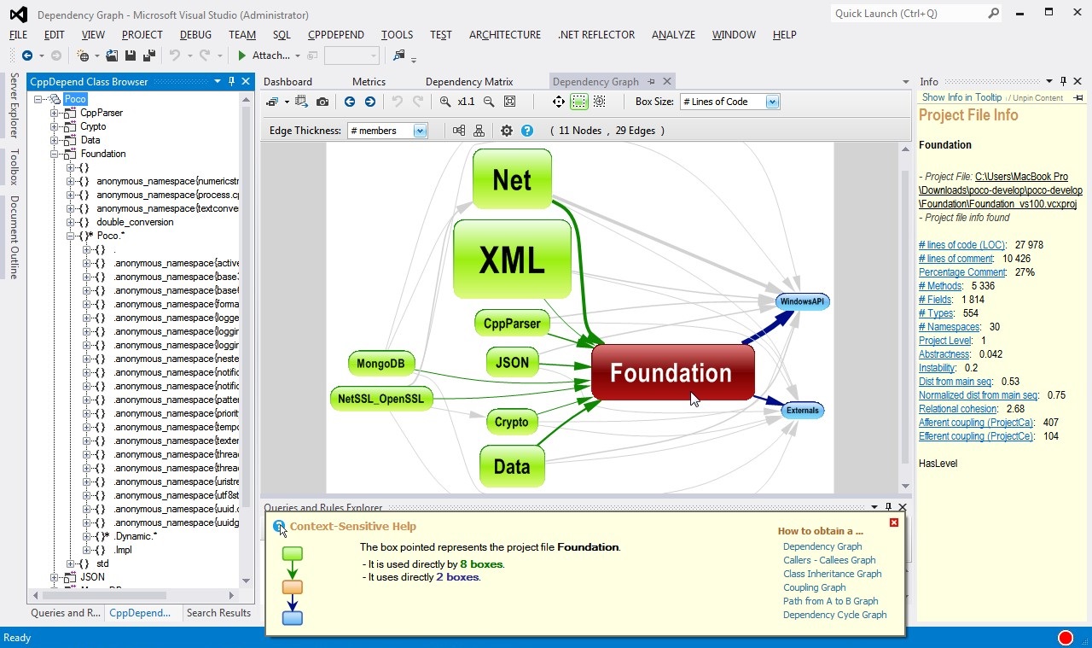
Task: Export graph with the camera snapshot icon
Action: coord(322,102)
